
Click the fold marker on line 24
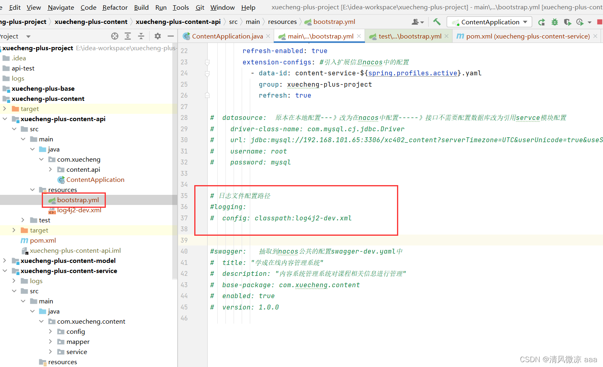pyautogui.click(x=207, y=73)
